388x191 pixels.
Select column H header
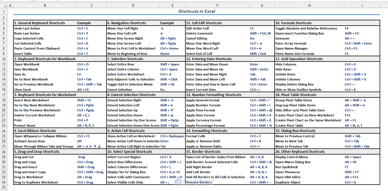point(309,6)
